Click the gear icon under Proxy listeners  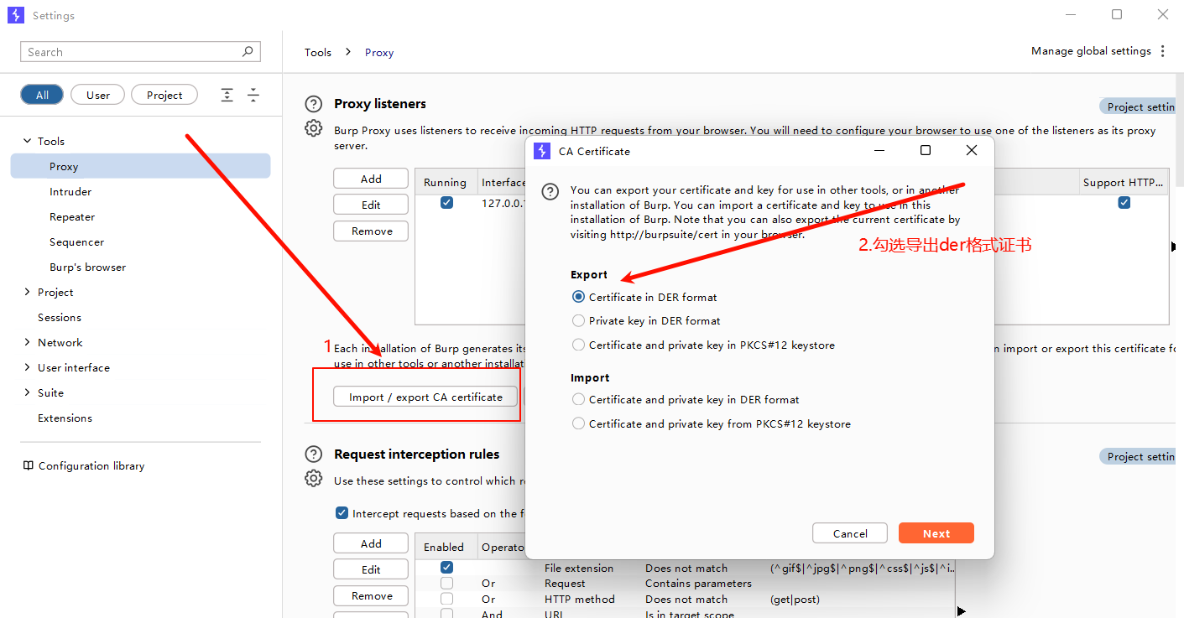click(314, 128)
